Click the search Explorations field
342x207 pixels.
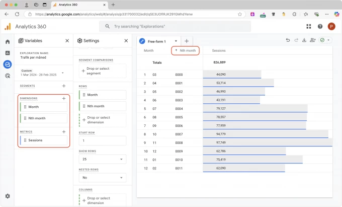(175, 26)
